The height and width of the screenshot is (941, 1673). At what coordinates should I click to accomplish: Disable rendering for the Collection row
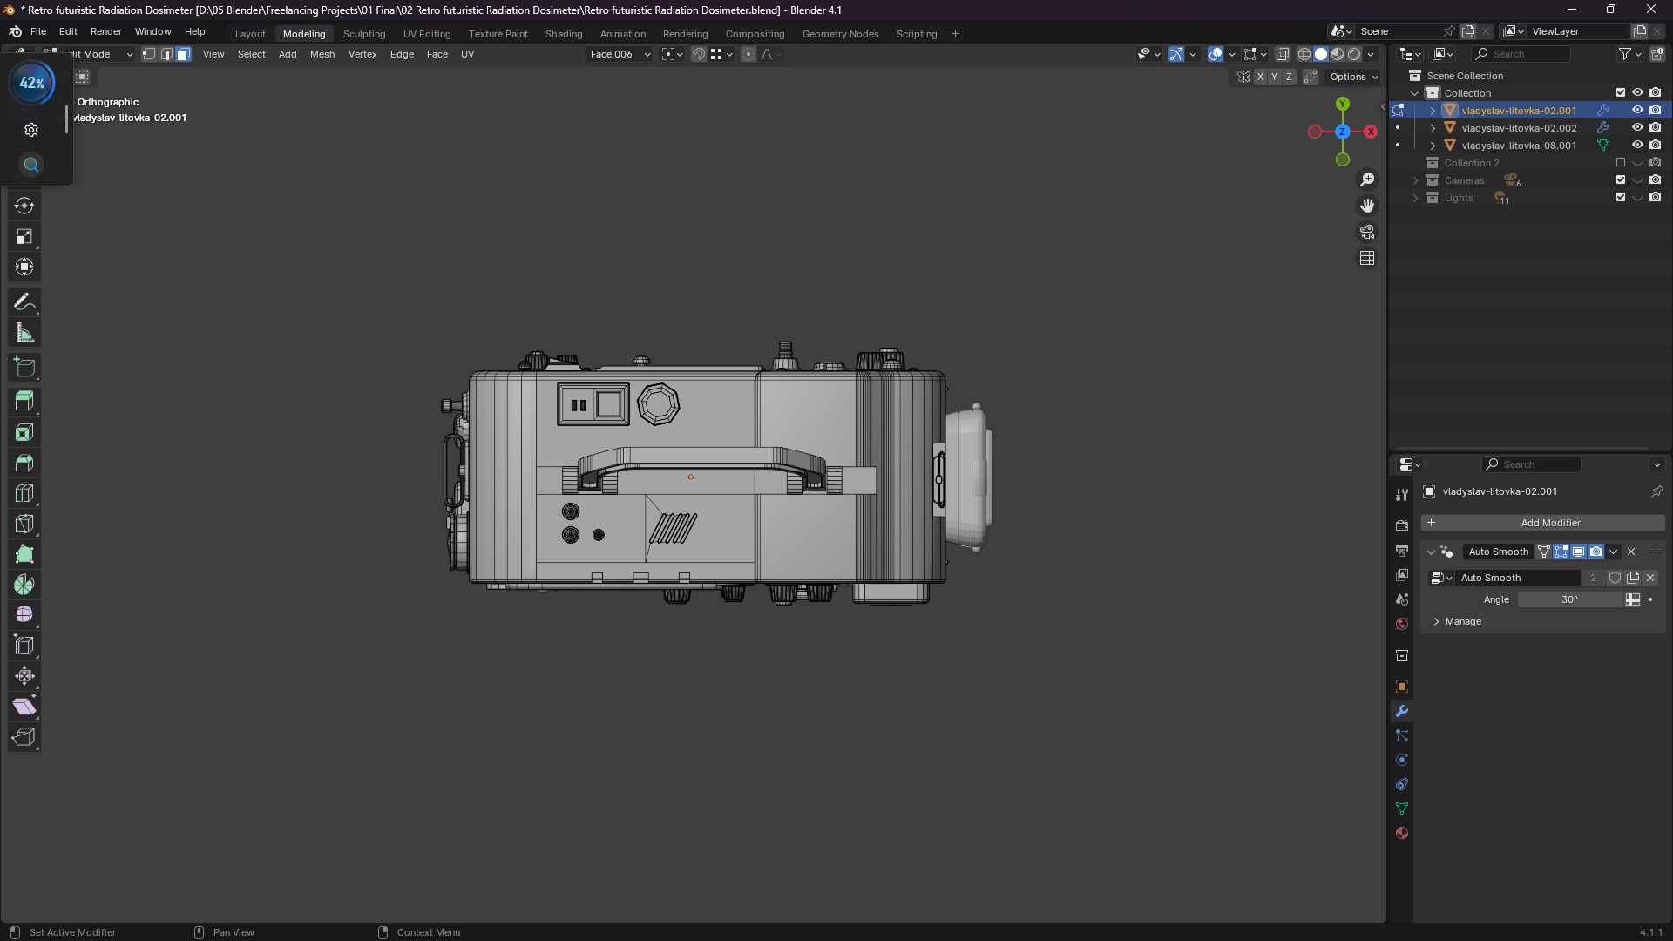point(1655,93)
